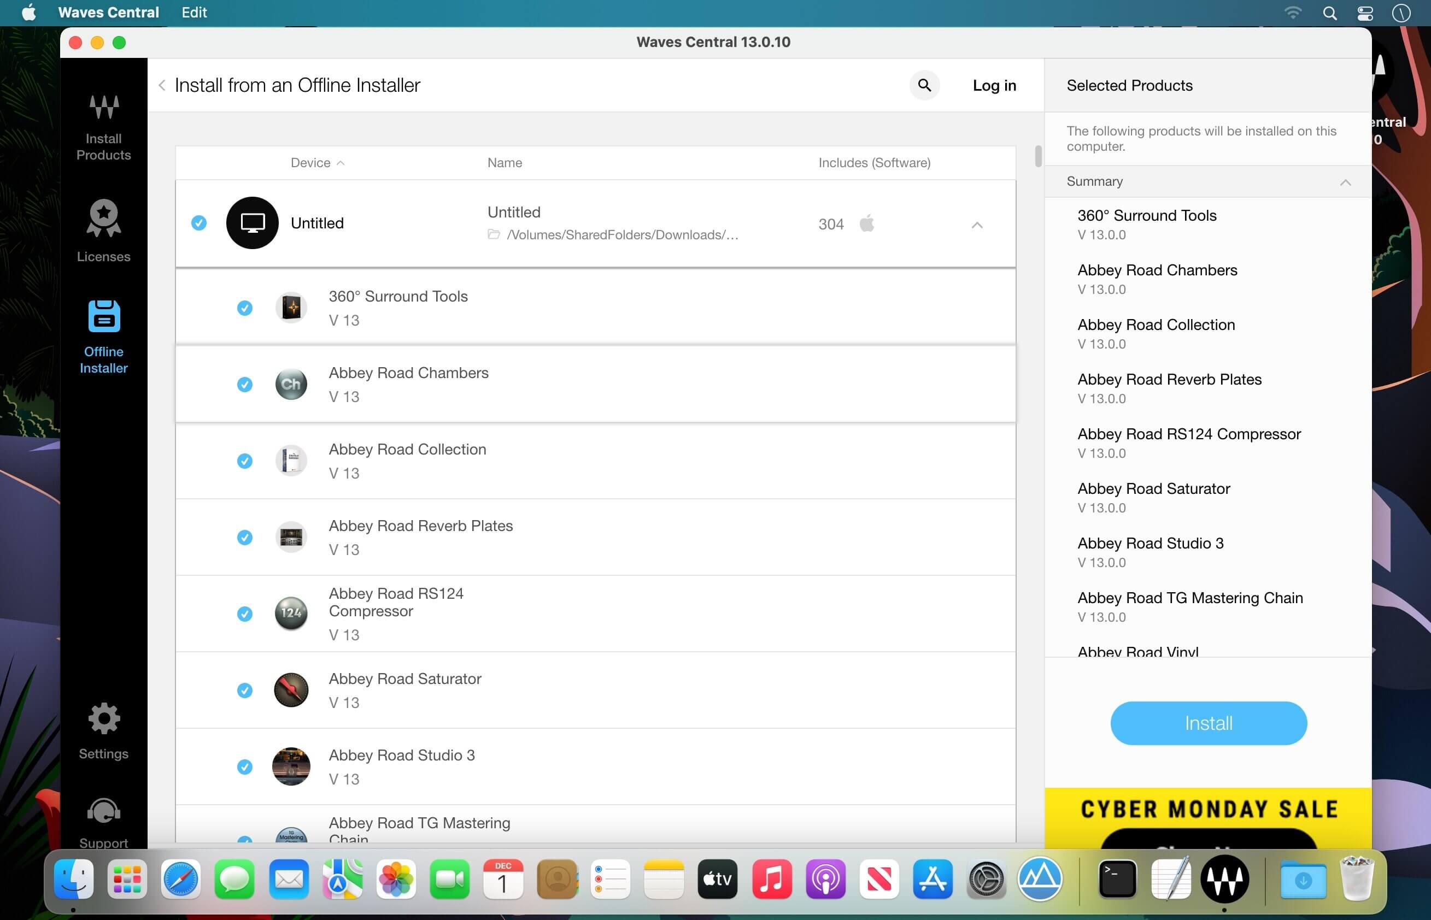Click the Apple platform icon next to 304
The width and height of the screenshot is (1431, 920).
pos(867,223)
